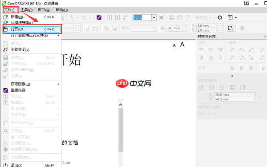Click Distribute Center Horizontally icon
Viewport: 267px width, 167px height.
[x=242, y=50]
